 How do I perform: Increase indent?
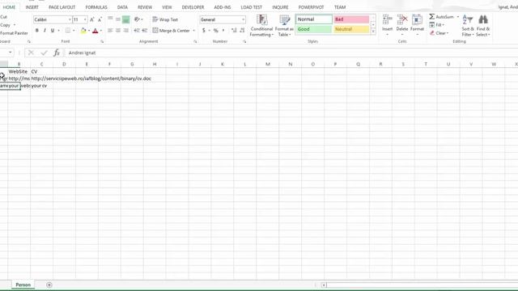tap(144, 31)
